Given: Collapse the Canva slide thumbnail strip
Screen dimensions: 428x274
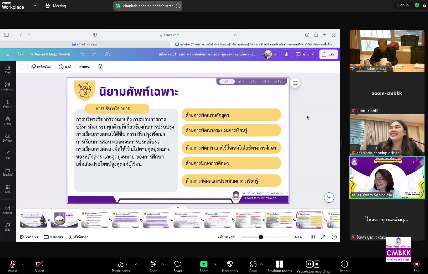Looking at the screenshot, I should tap(178, 208).
